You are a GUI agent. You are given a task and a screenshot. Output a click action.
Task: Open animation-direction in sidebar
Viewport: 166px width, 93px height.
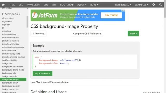coord(10,37)
